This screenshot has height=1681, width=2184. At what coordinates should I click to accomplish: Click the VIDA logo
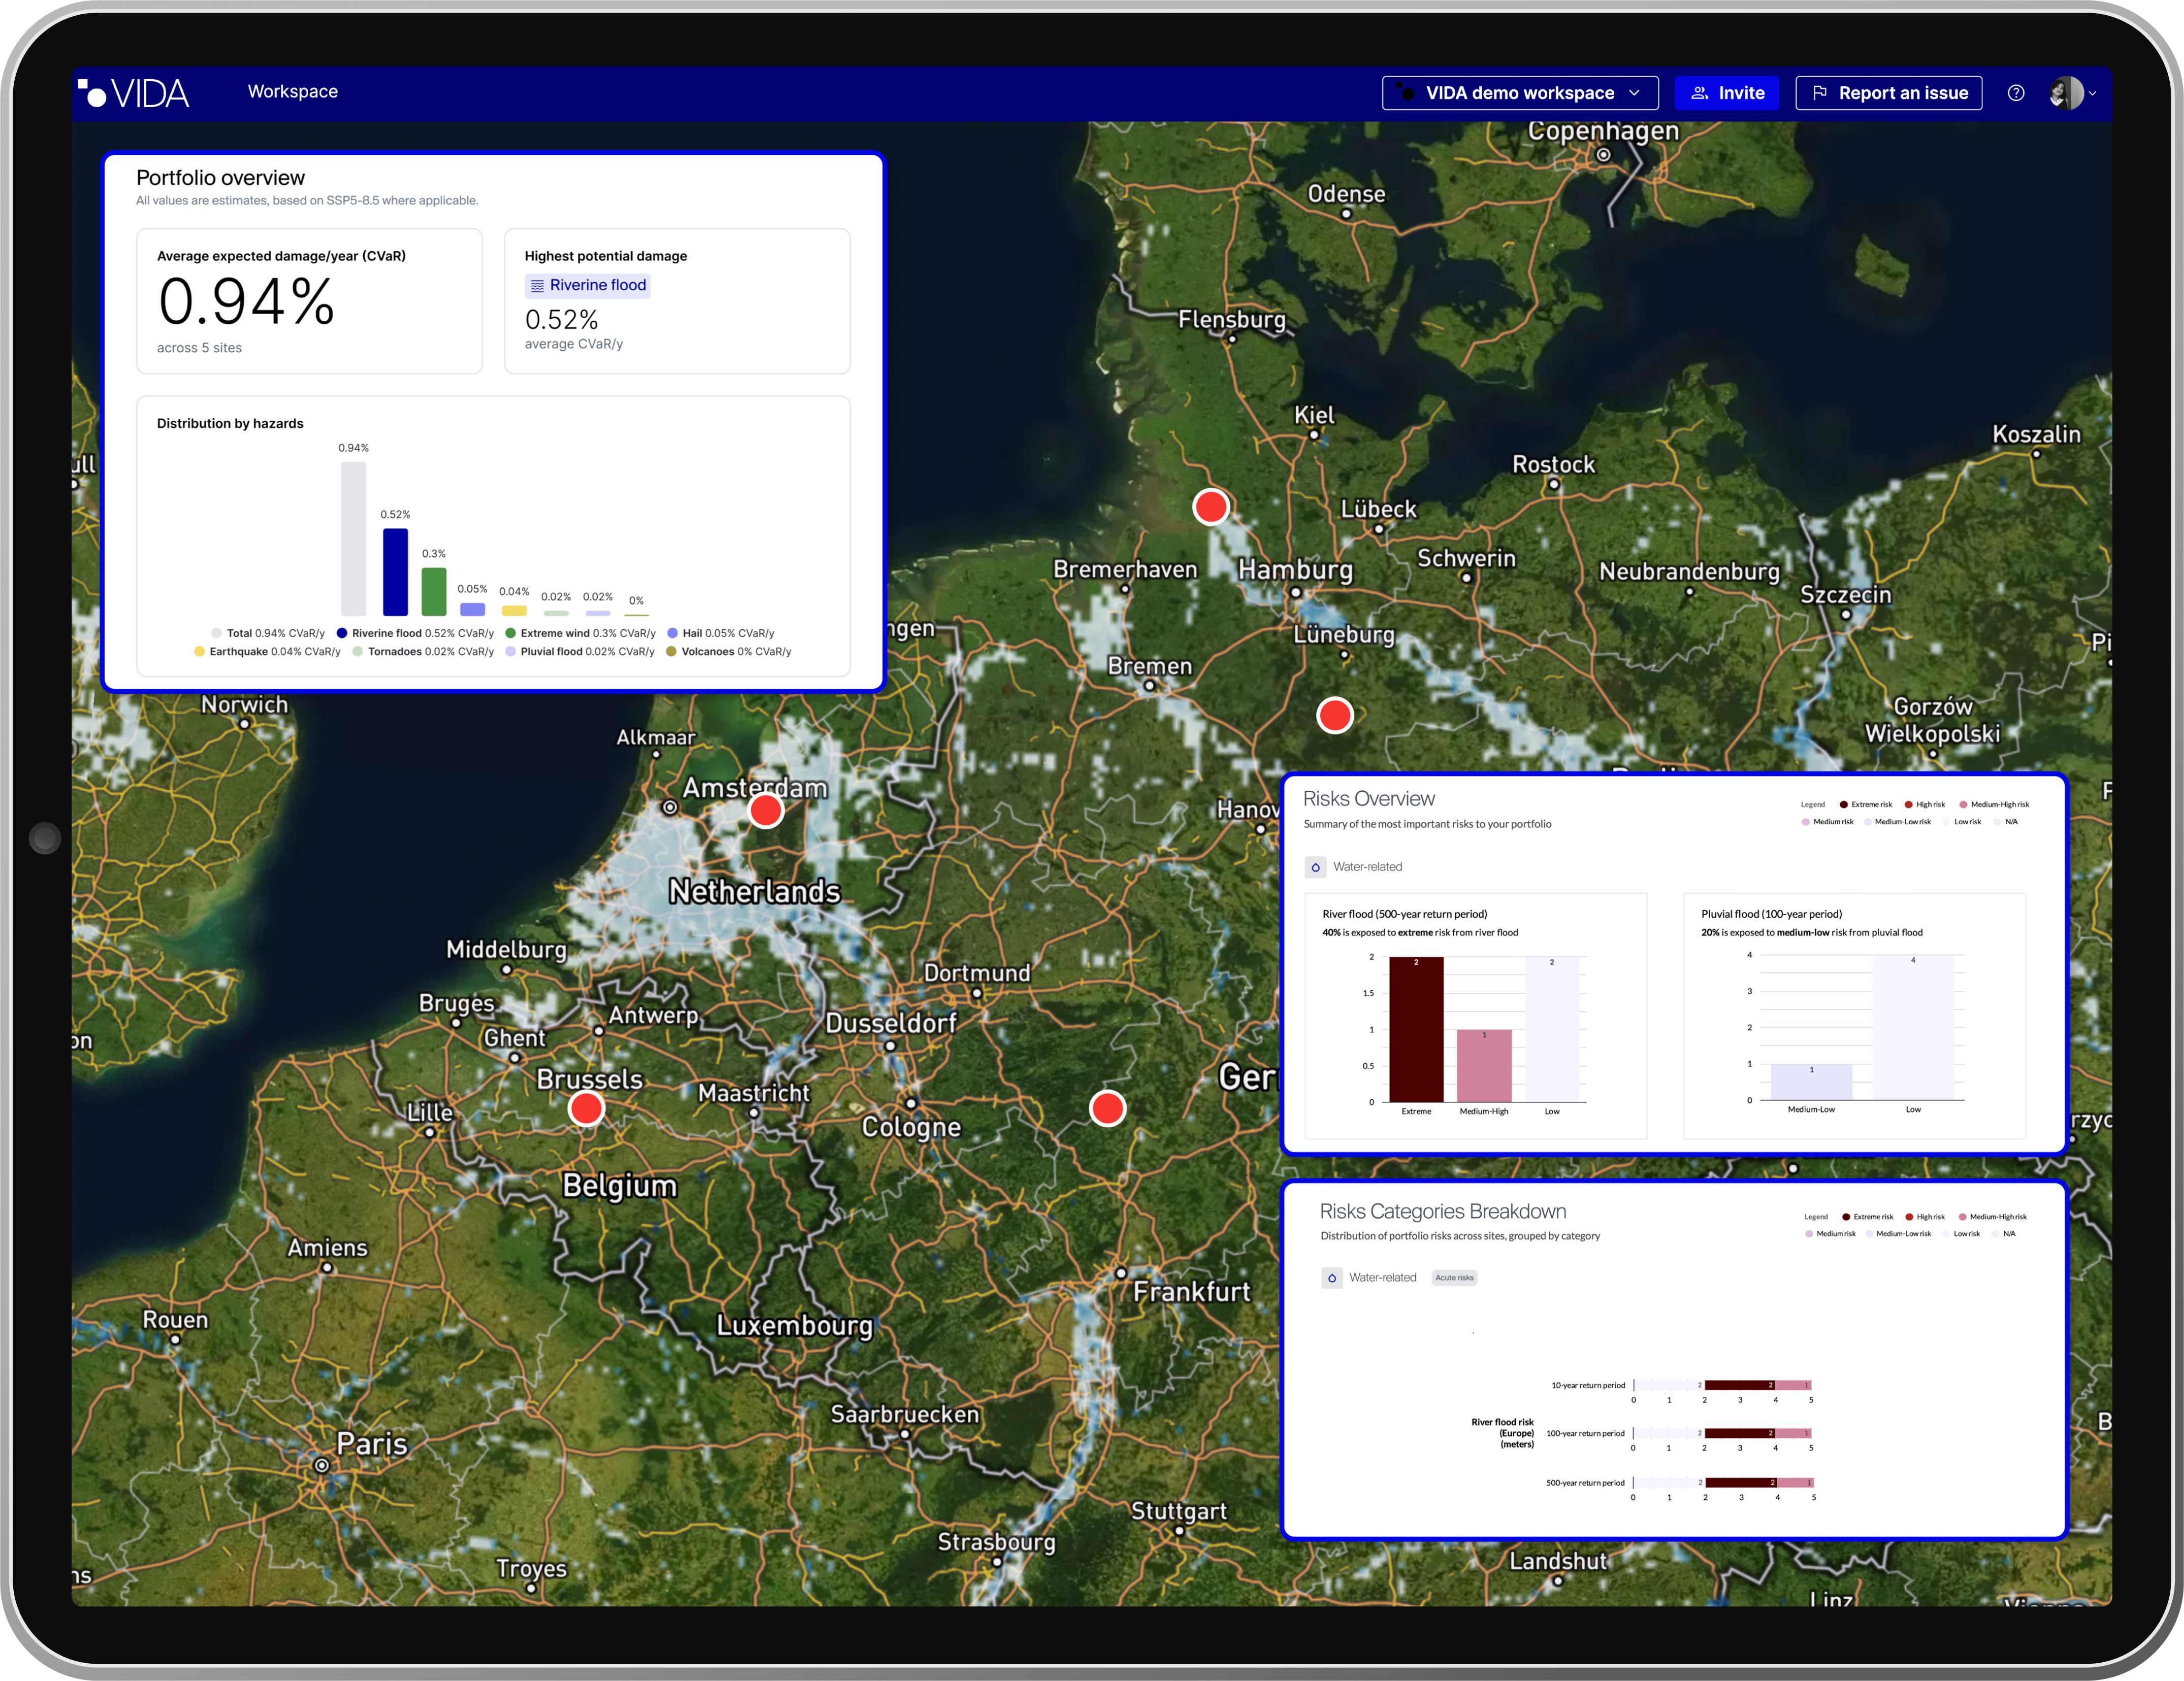click(134, 93)
